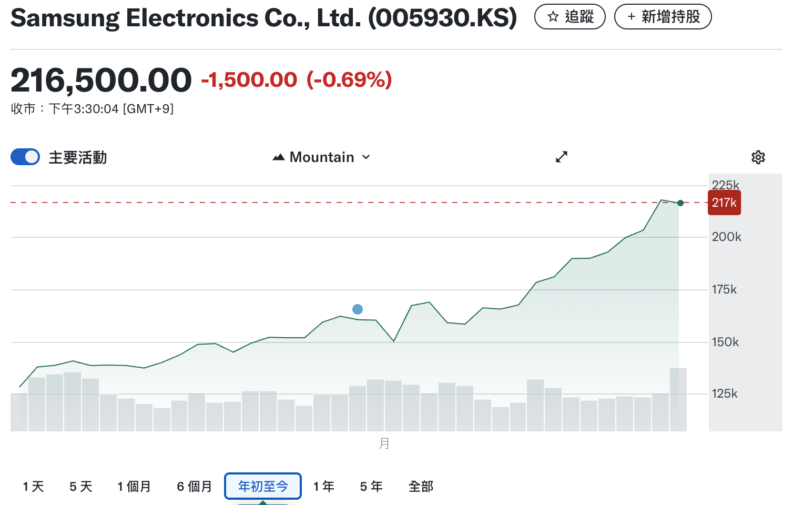Click the green latest price dot
This screenshot has width=793, height=505.
(680, 203)
